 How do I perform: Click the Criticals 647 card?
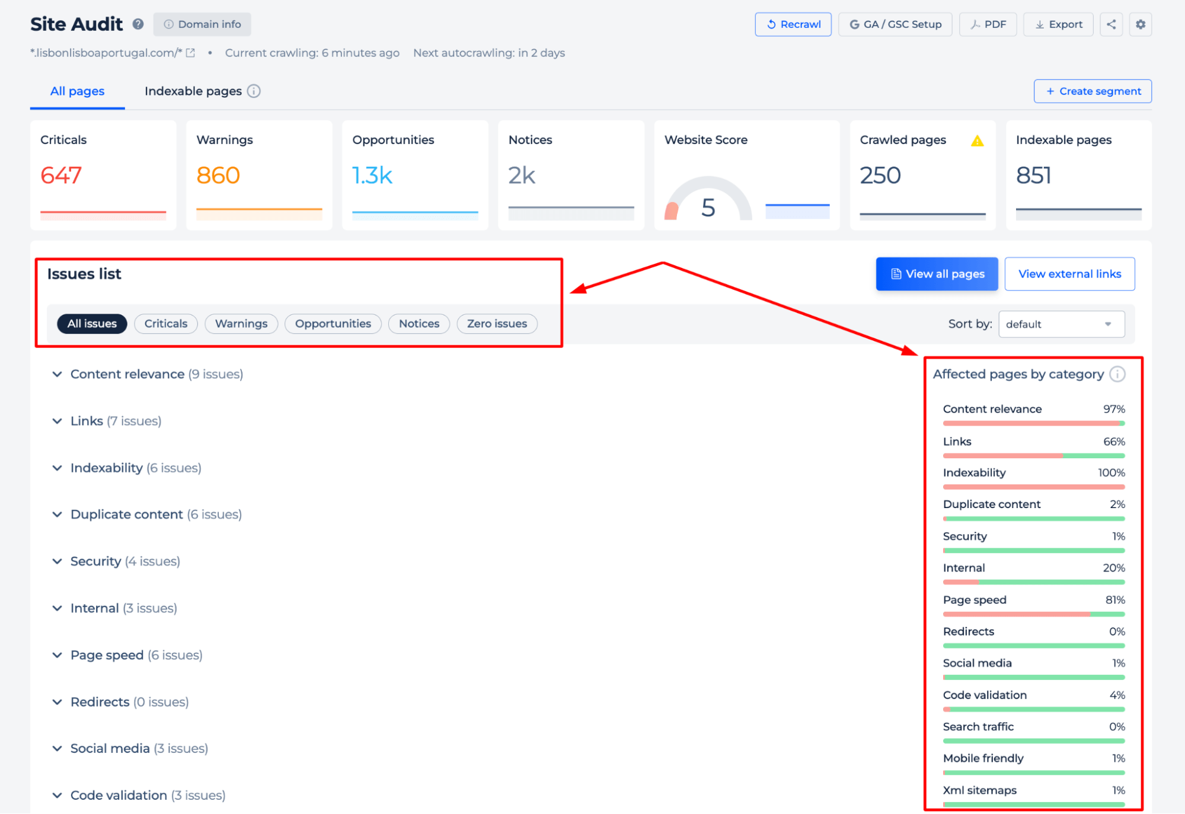[103, 175]
